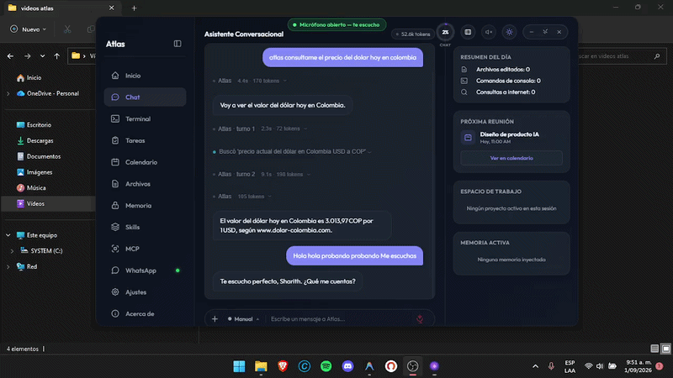Open Spotify from the taskbar
Screen dimensions: 673x378
(326, 366)
